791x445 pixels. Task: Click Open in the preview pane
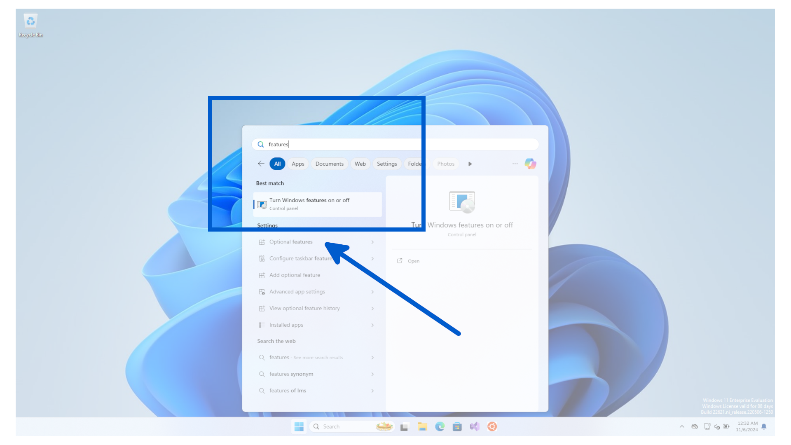click(x=413, y=261)
